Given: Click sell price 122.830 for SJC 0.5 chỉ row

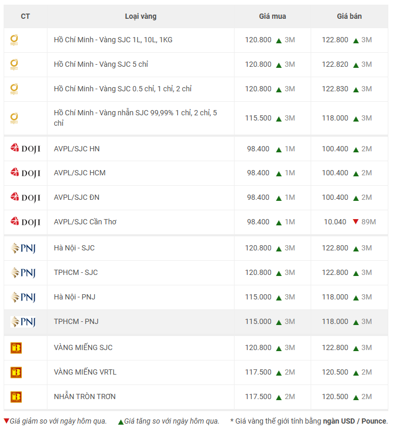Looking at the screenshot, I should point(335,89).
